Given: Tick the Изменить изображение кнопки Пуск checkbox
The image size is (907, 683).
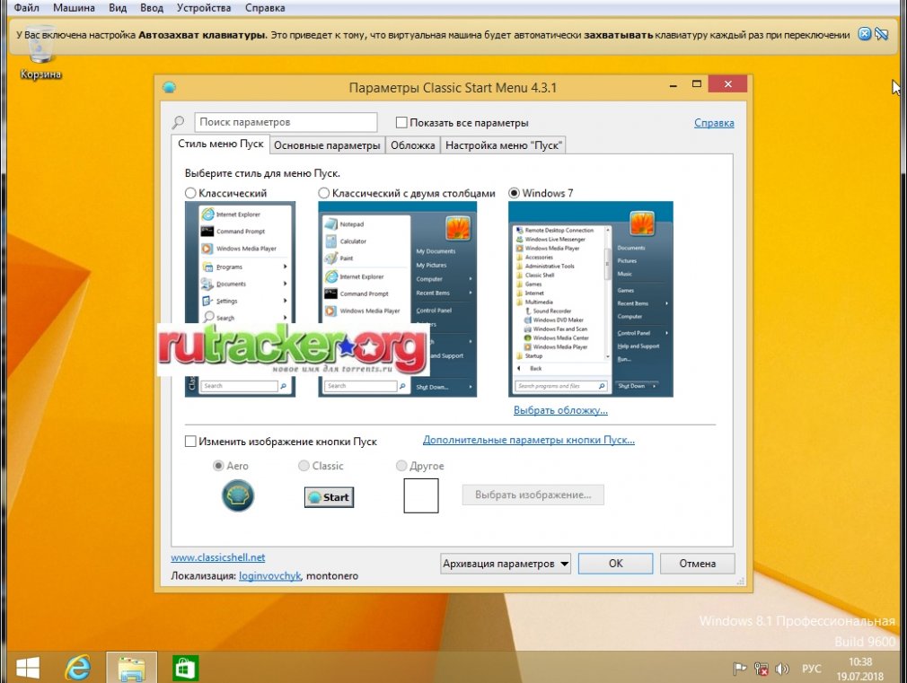Looking at the screenshot, I should (x=190, y=442).
